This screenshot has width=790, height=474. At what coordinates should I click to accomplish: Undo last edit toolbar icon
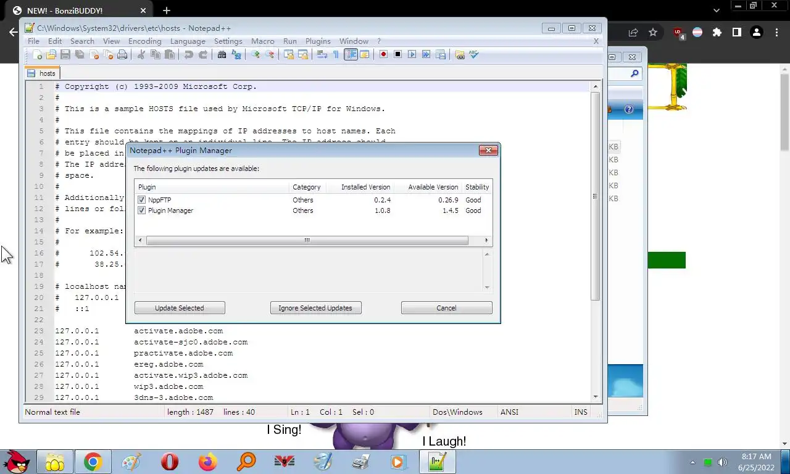[189, 55]
